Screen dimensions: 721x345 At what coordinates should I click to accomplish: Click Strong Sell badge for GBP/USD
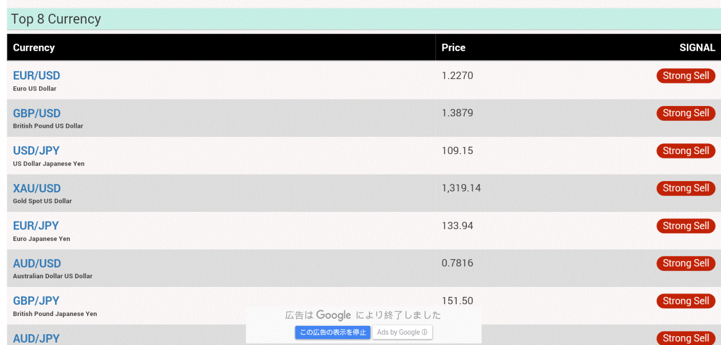click(685, 113)
